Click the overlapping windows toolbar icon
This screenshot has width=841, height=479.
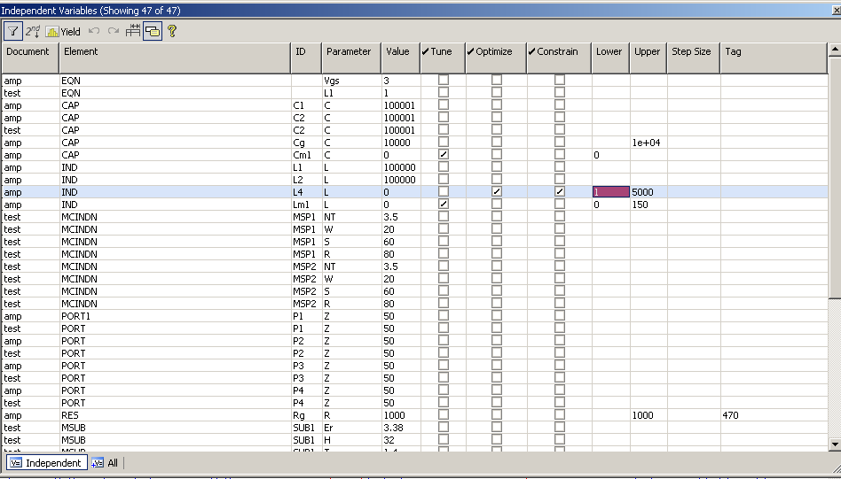(152, 31)
